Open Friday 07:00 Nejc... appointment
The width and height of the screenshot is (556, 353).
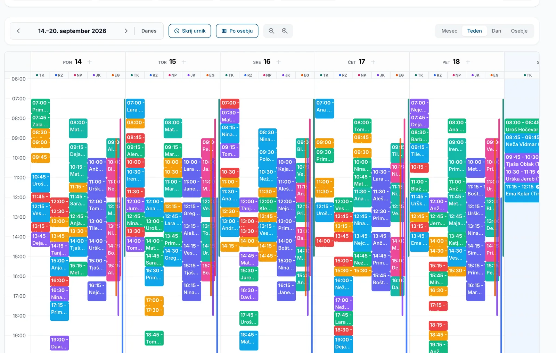click(419, 106)
